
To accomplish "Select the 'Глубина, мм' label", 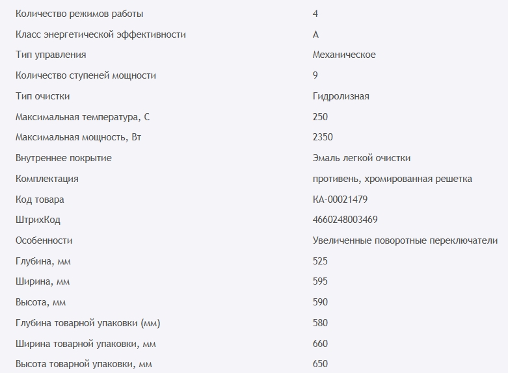I will (42, 261).
